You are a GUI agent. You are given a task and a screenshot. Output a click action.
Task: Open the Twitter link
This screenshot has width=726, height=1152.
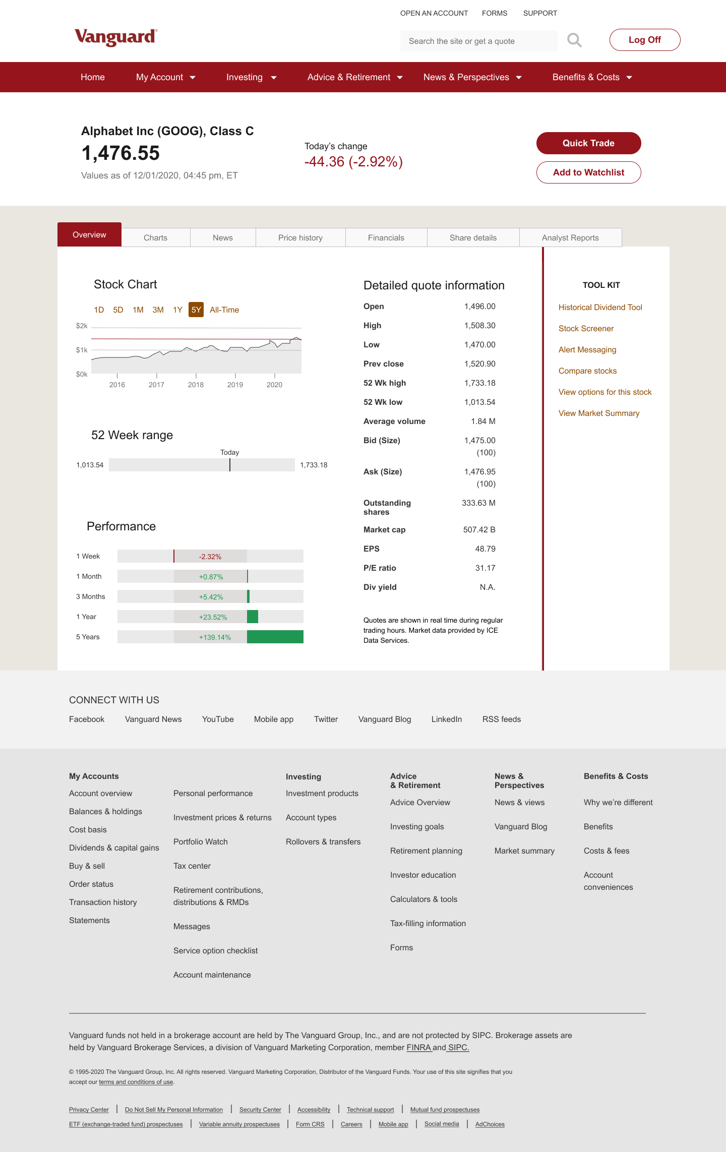326,719
